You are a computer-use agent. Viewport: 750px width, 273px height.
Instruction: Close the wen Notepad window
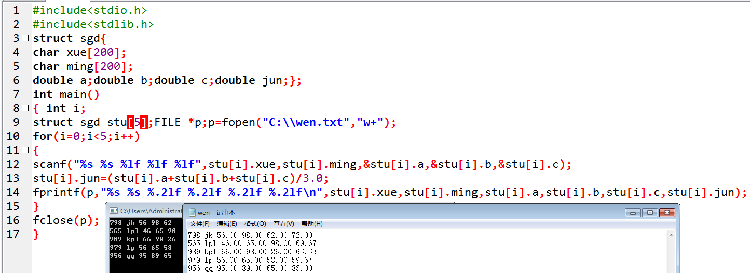point(666,212)
